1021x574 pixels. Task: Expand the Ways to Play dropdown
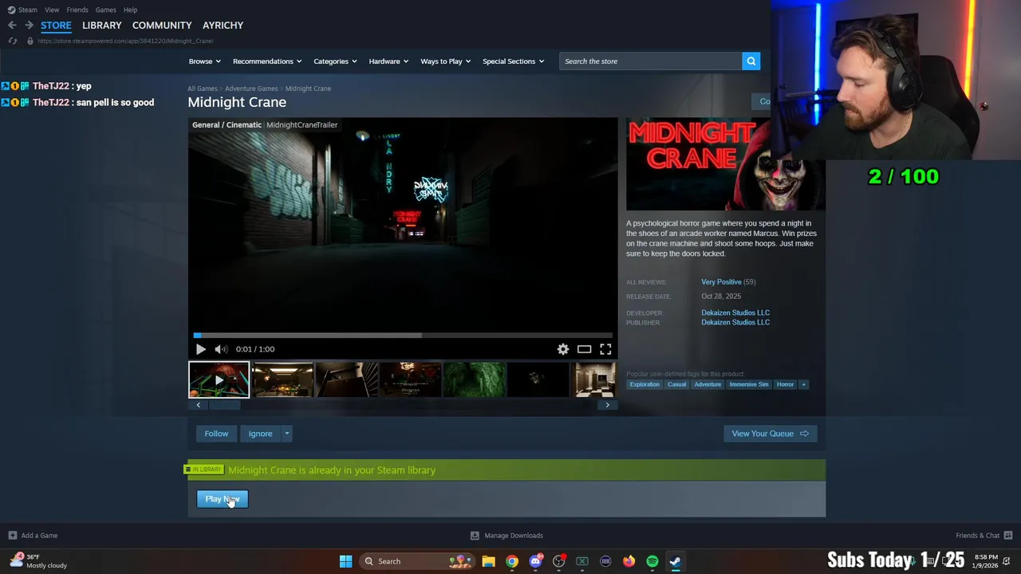coord(446,61)
